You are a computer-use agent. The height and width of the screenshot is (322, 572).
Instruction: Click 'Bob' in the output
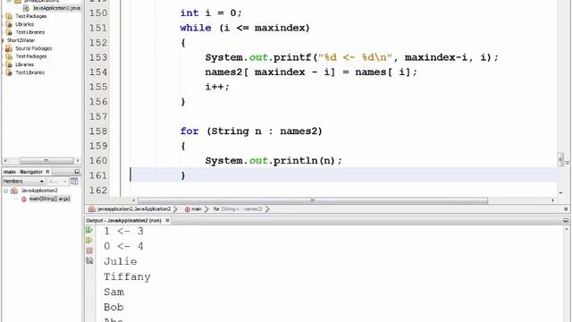(114, 308)
